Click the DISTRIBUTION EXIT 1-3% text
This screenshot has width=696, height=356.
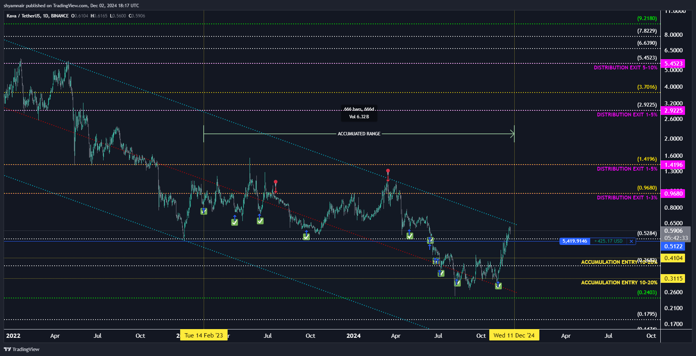point(627,198)
